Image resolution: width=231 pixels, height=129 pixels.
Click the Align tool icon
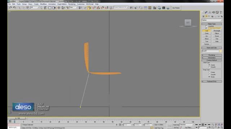click(x=136, y=8)
